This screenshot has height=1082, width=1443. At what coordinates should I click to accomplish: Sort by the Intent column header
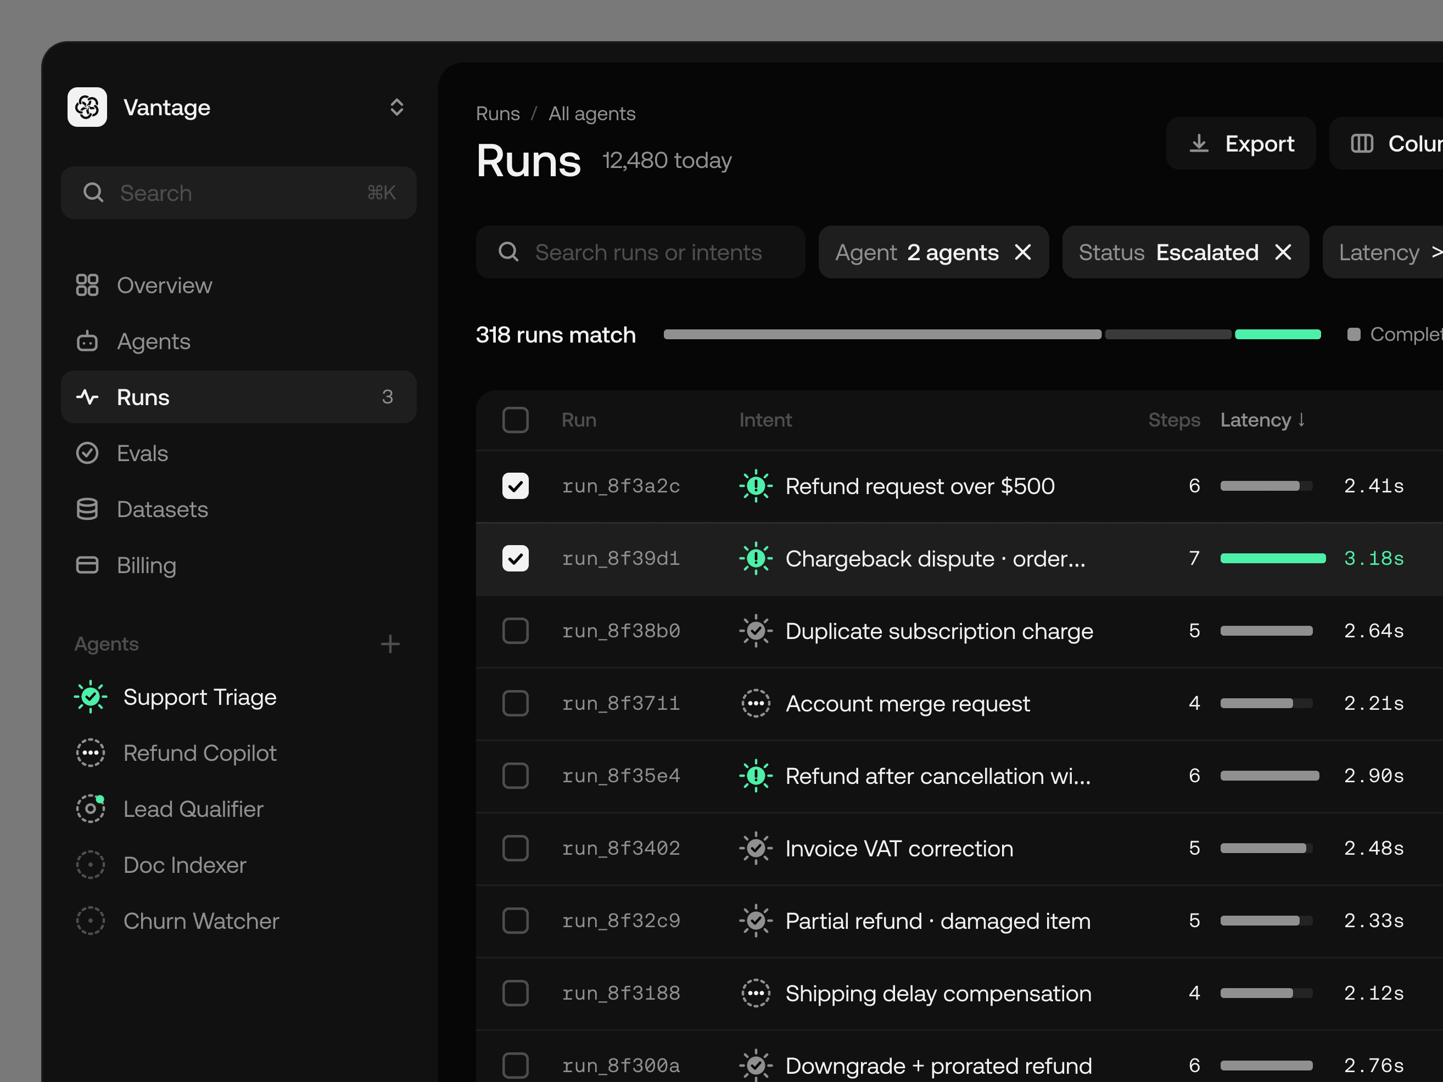pyautogui.click(x=766, y=420)
